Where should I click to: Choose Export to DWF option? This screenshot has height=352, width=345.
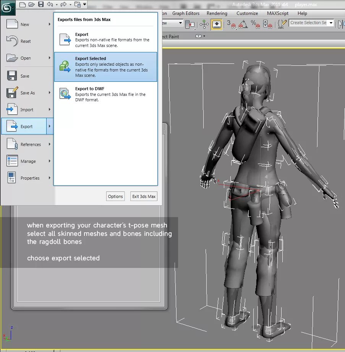(105, 94)
